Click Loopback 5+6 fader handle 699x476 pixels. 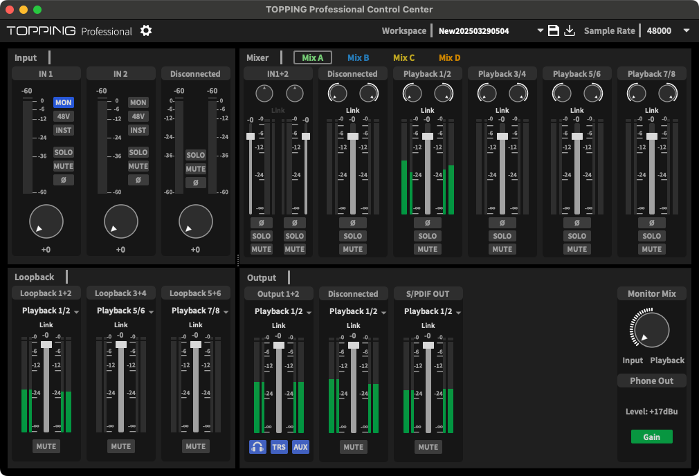tap(196, 345)
